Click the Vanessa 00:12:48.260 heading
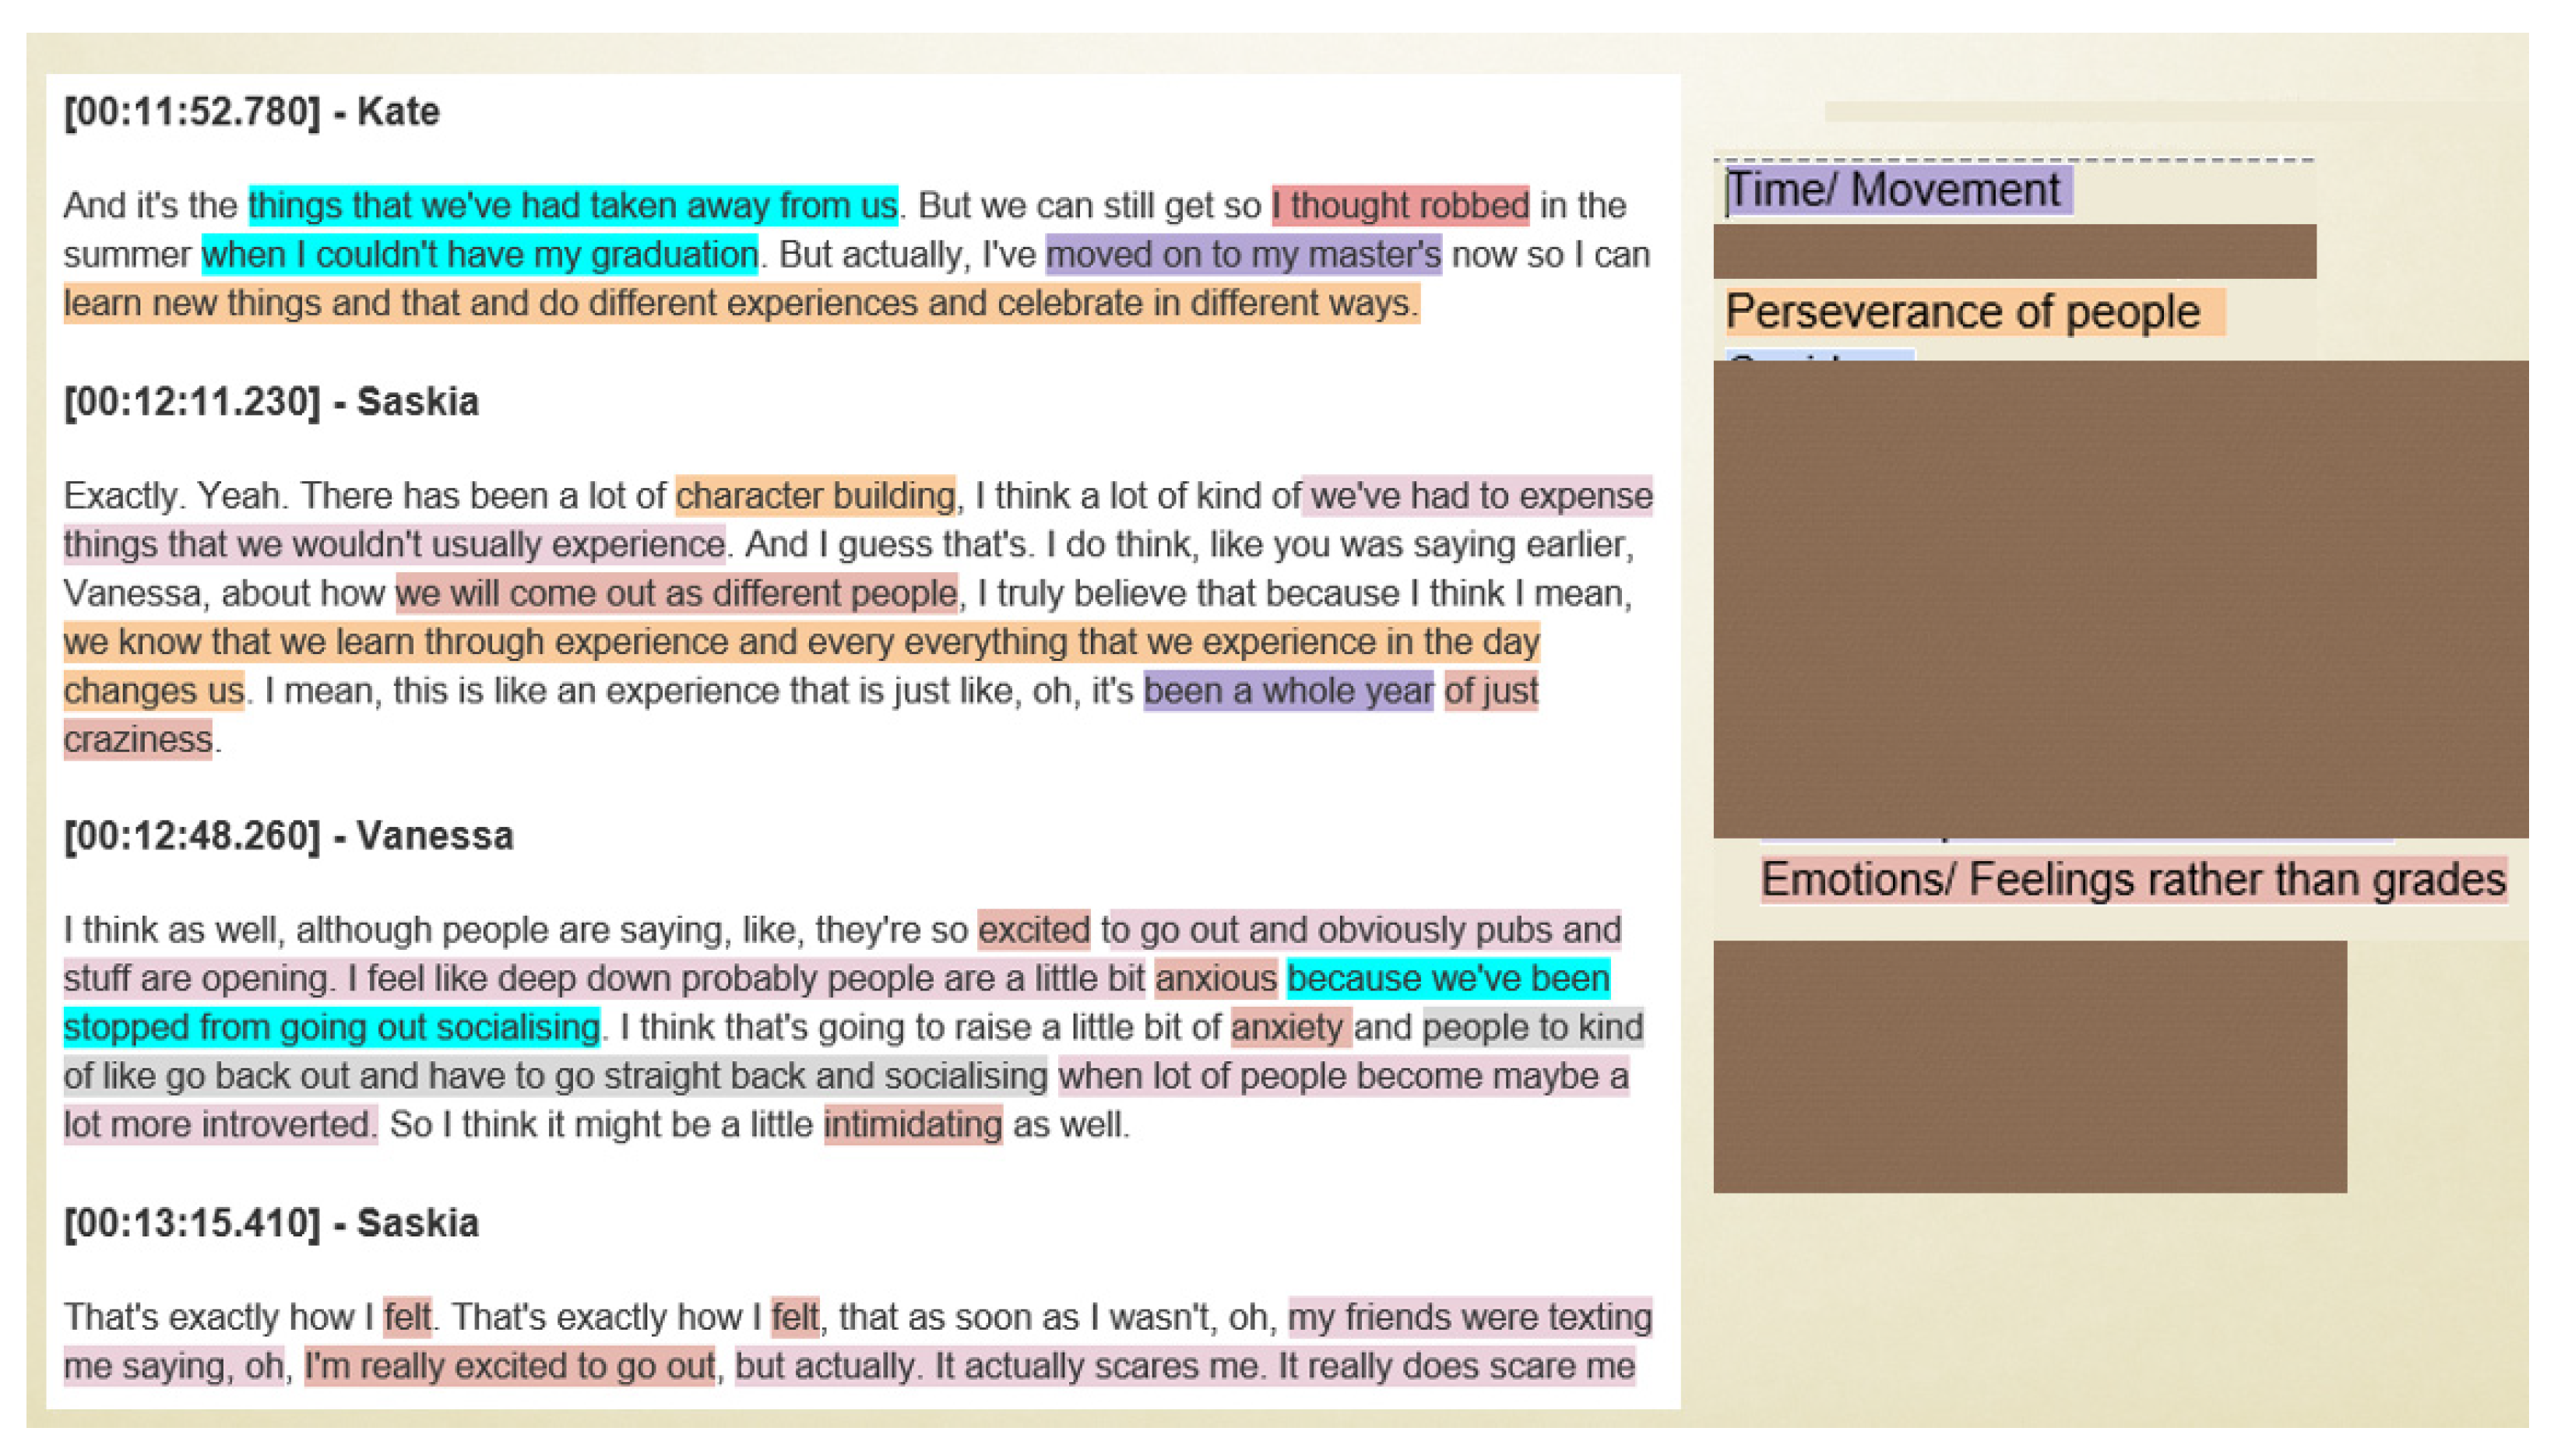Screen dimensions: 2554x1456 pyautogui.click(x=288, y=835)
